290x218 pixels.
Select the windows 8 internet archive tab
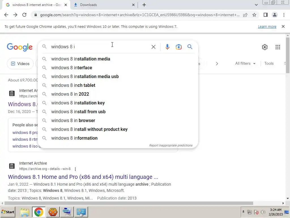tap(36, 5)
